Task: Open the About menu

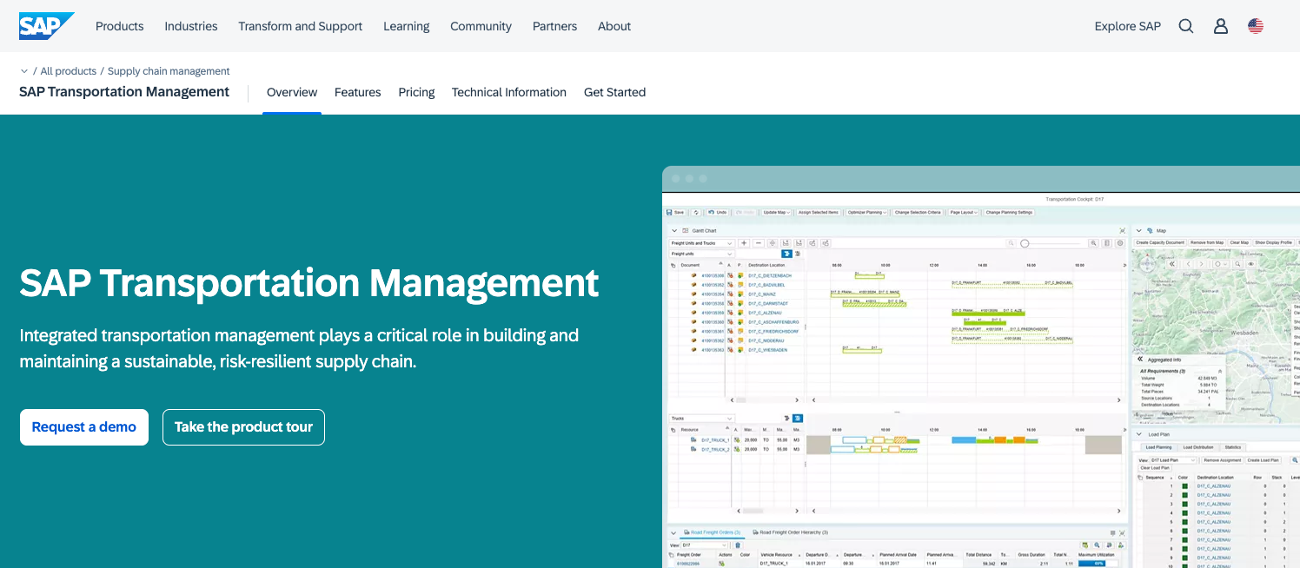Action: (614, 26)
